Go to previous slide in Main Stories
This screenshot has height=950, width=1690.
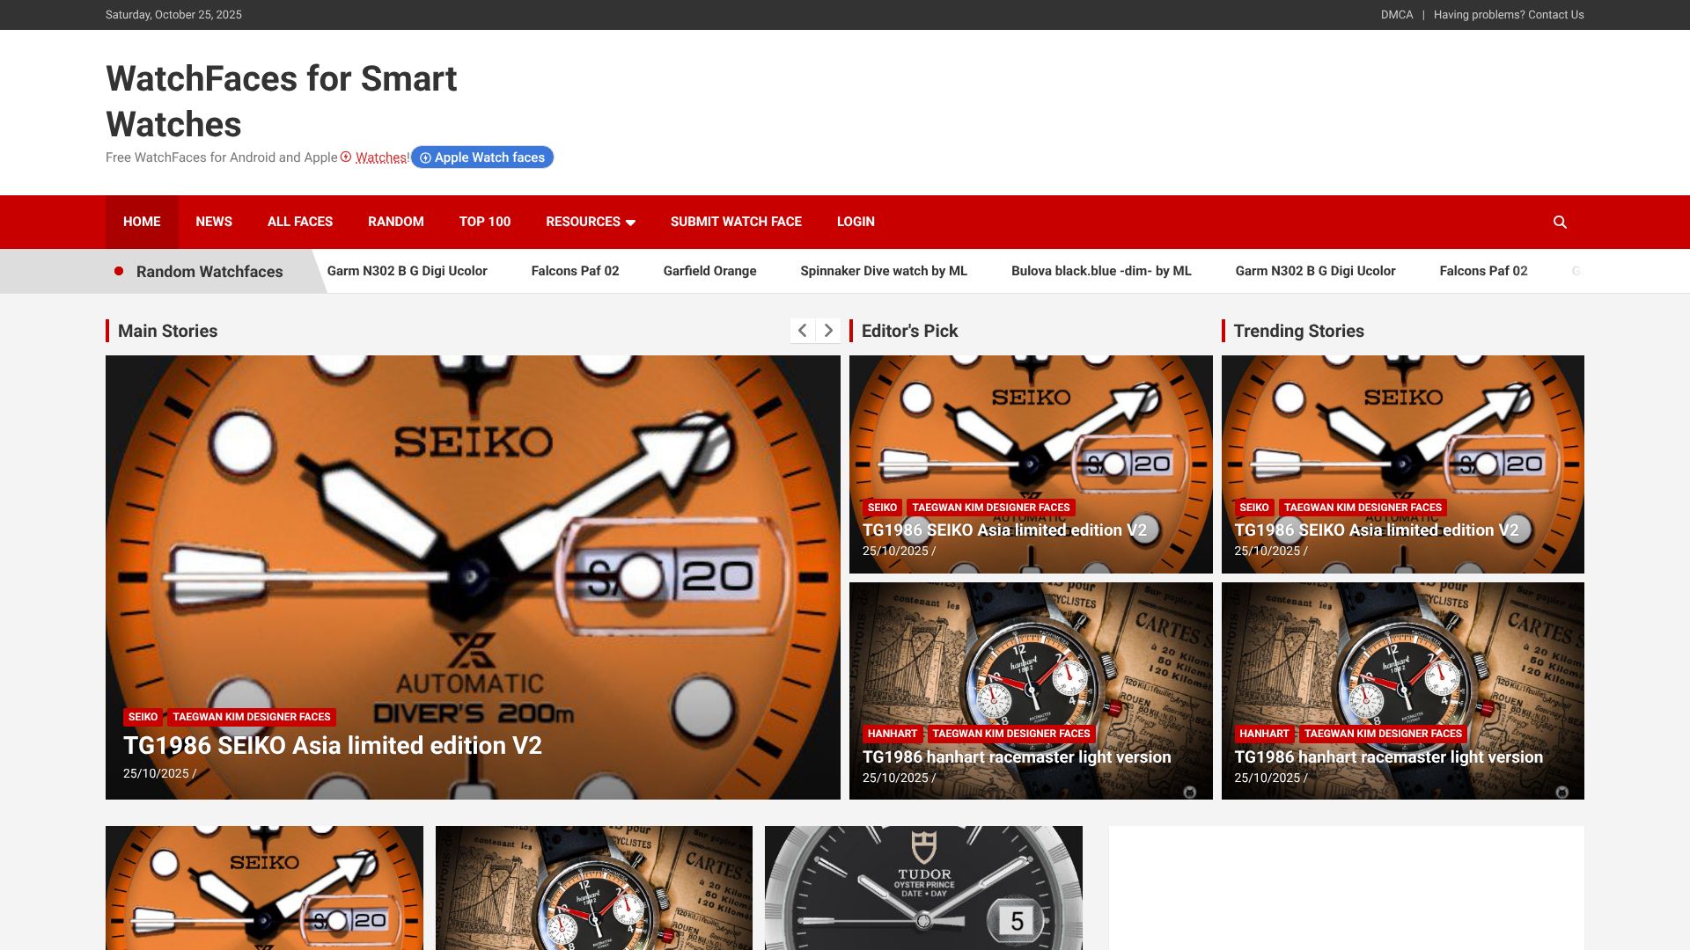click(x=802, y=331)
